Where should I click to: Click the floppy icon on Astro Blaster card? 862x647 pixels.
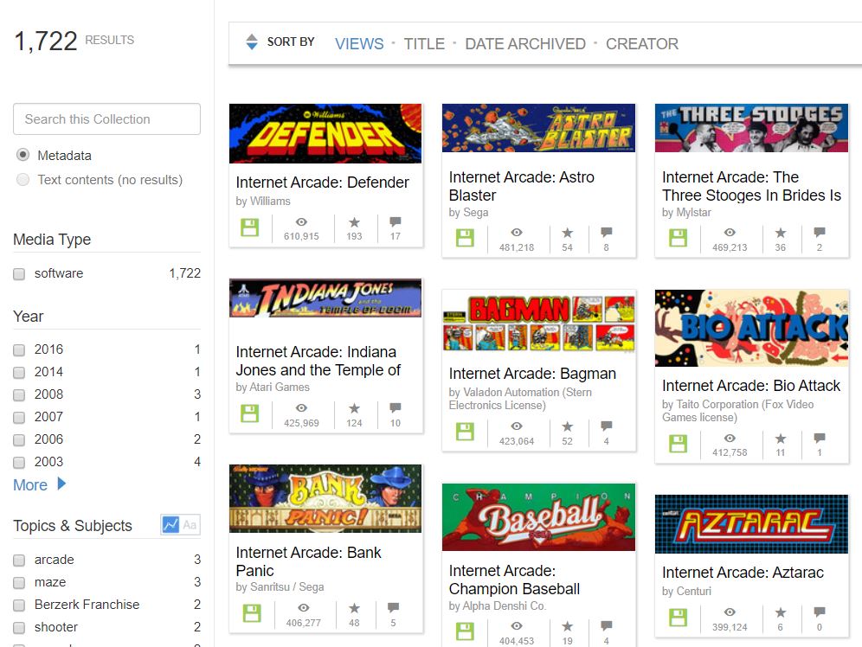click(465, 238)
